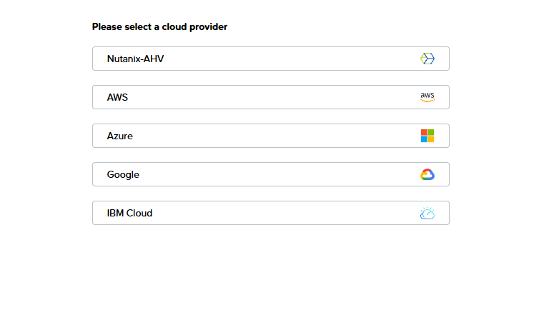The width and height of the screenshot is (544, 330).
Task: Pick the Azure provider row
Action: (x=270, y=136)
